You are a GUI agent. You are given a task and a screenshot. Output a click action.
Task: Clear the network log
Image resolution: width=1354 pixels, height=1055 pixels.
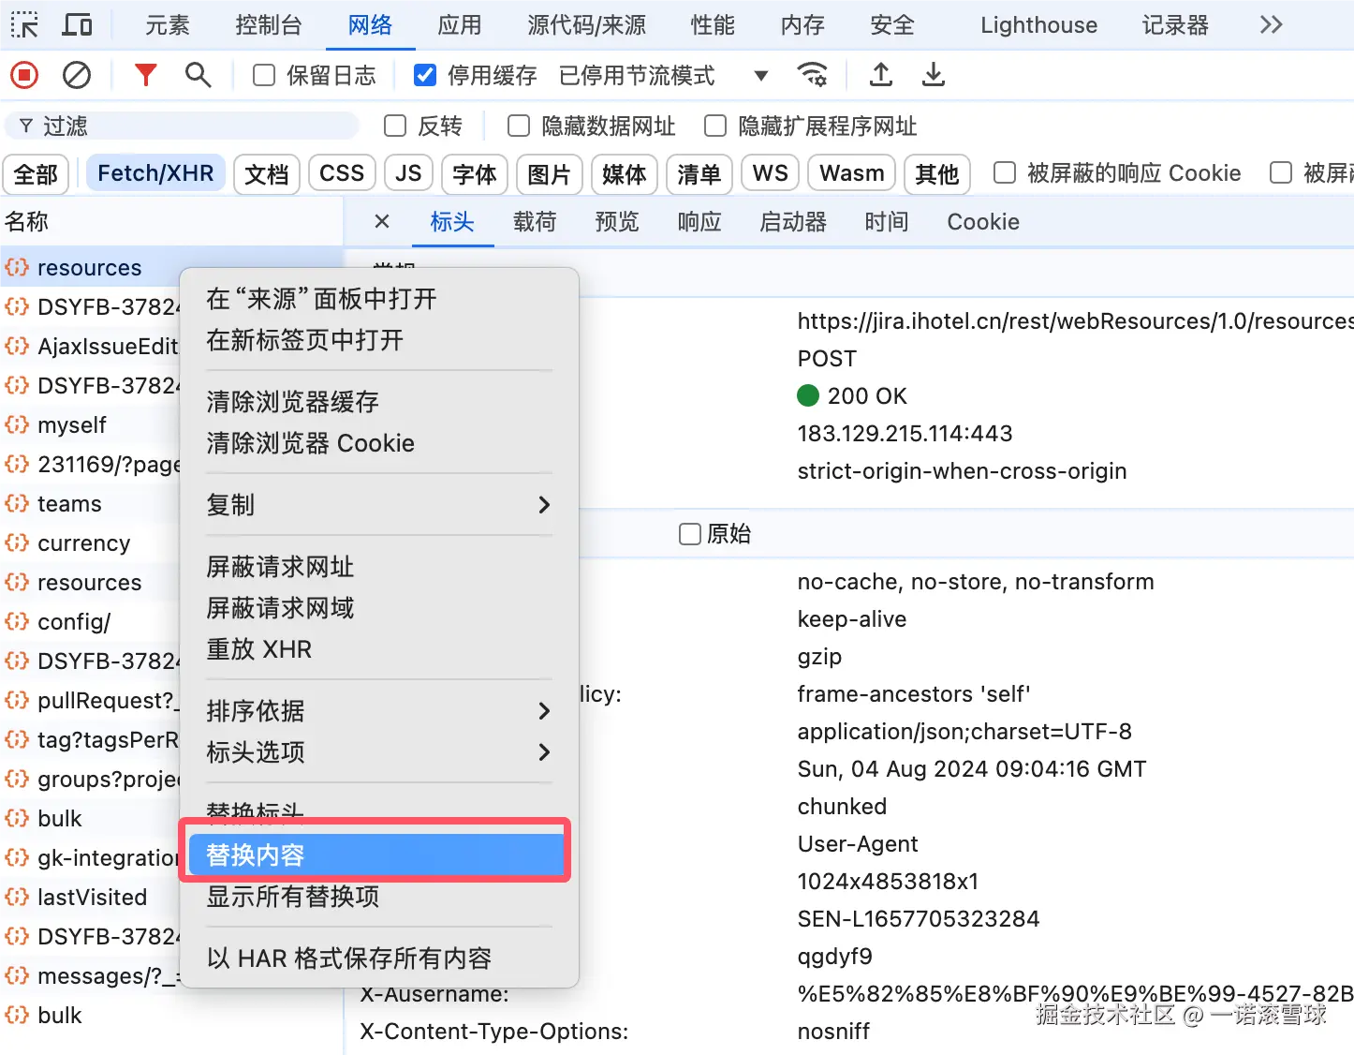76,75
